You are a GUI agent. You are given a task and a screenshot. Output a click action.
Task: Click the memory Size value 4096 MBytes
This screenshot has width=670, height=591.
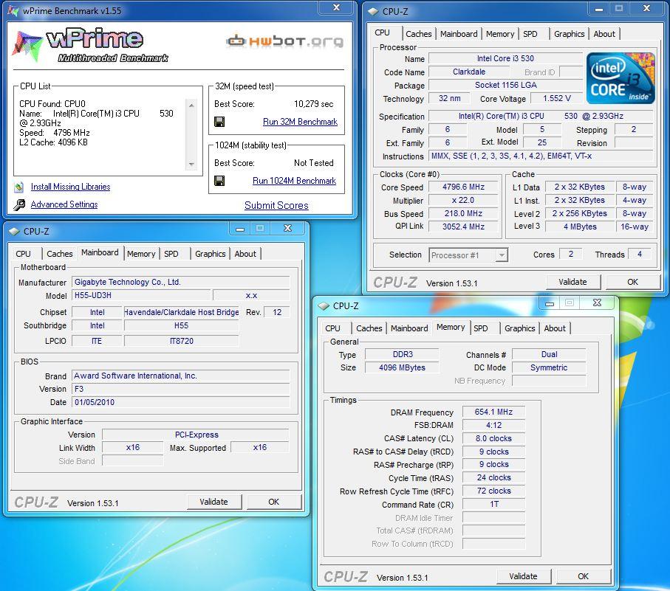[x=402, y=367]
